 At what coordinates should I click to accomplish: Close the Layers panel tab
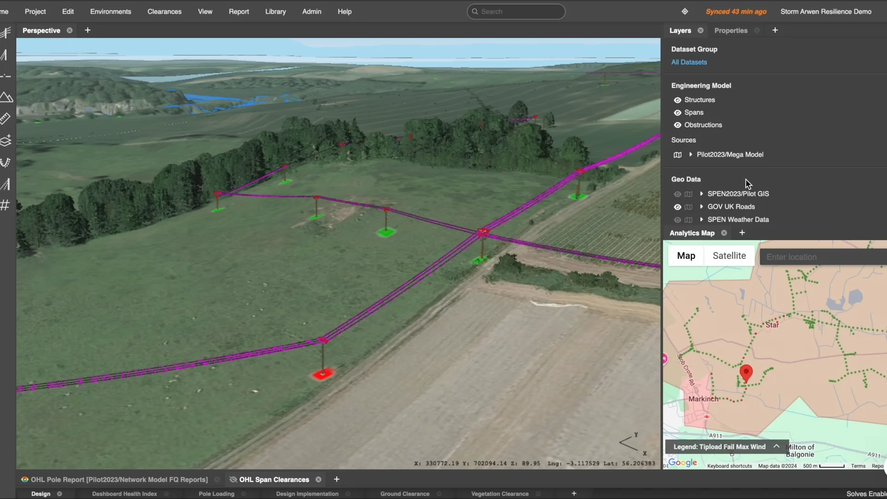(x=700, y=30)
